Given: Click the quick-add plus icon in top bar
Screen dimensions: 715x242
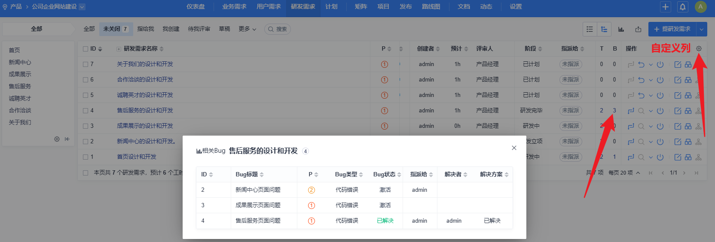Looking at the screenshot, I should (x=665, y=7).
